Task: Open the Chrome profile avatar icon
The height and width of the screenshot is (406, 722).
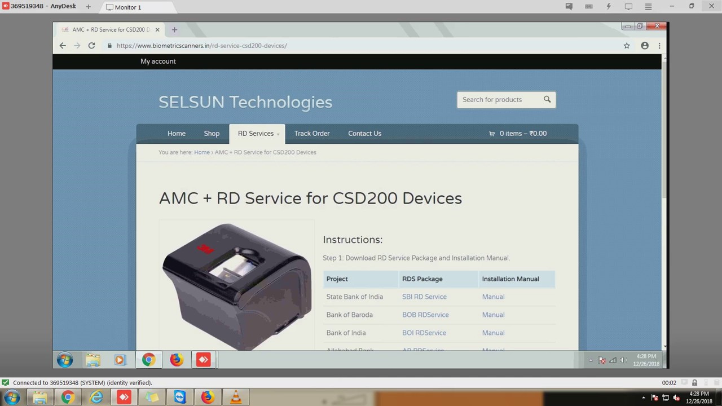Action: tap(645, 46)
